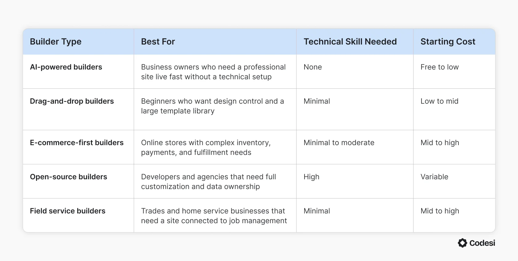Click the 'Free to low' cost cell
Screen dimensions: 518x261
[x=440, y=67]
